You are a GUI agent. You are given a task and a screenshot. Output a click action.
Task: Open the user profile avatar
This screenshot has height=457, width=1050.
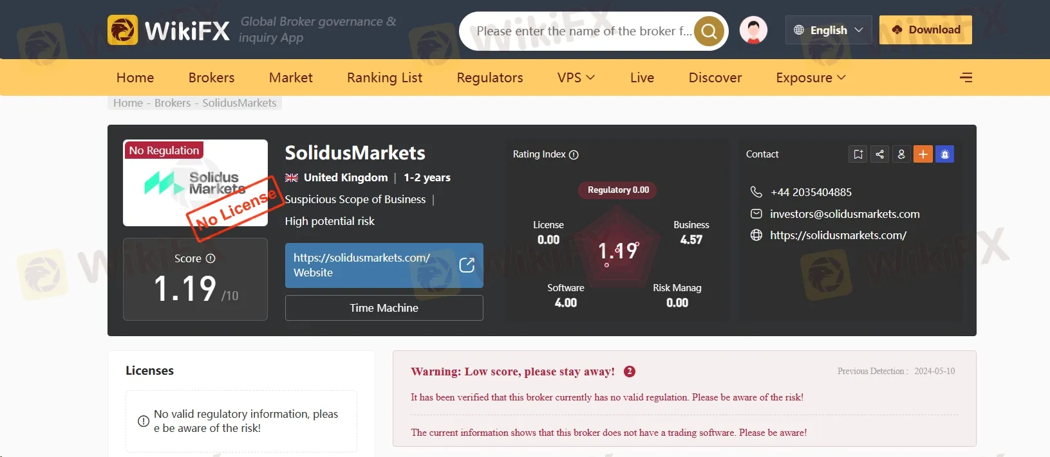[753, 30]
